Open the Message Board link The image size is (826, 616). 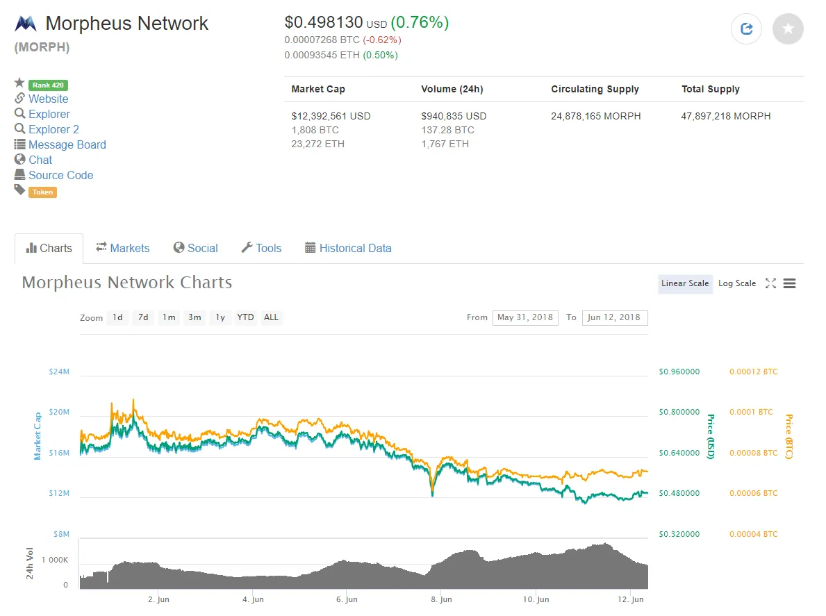pos(67,144)
